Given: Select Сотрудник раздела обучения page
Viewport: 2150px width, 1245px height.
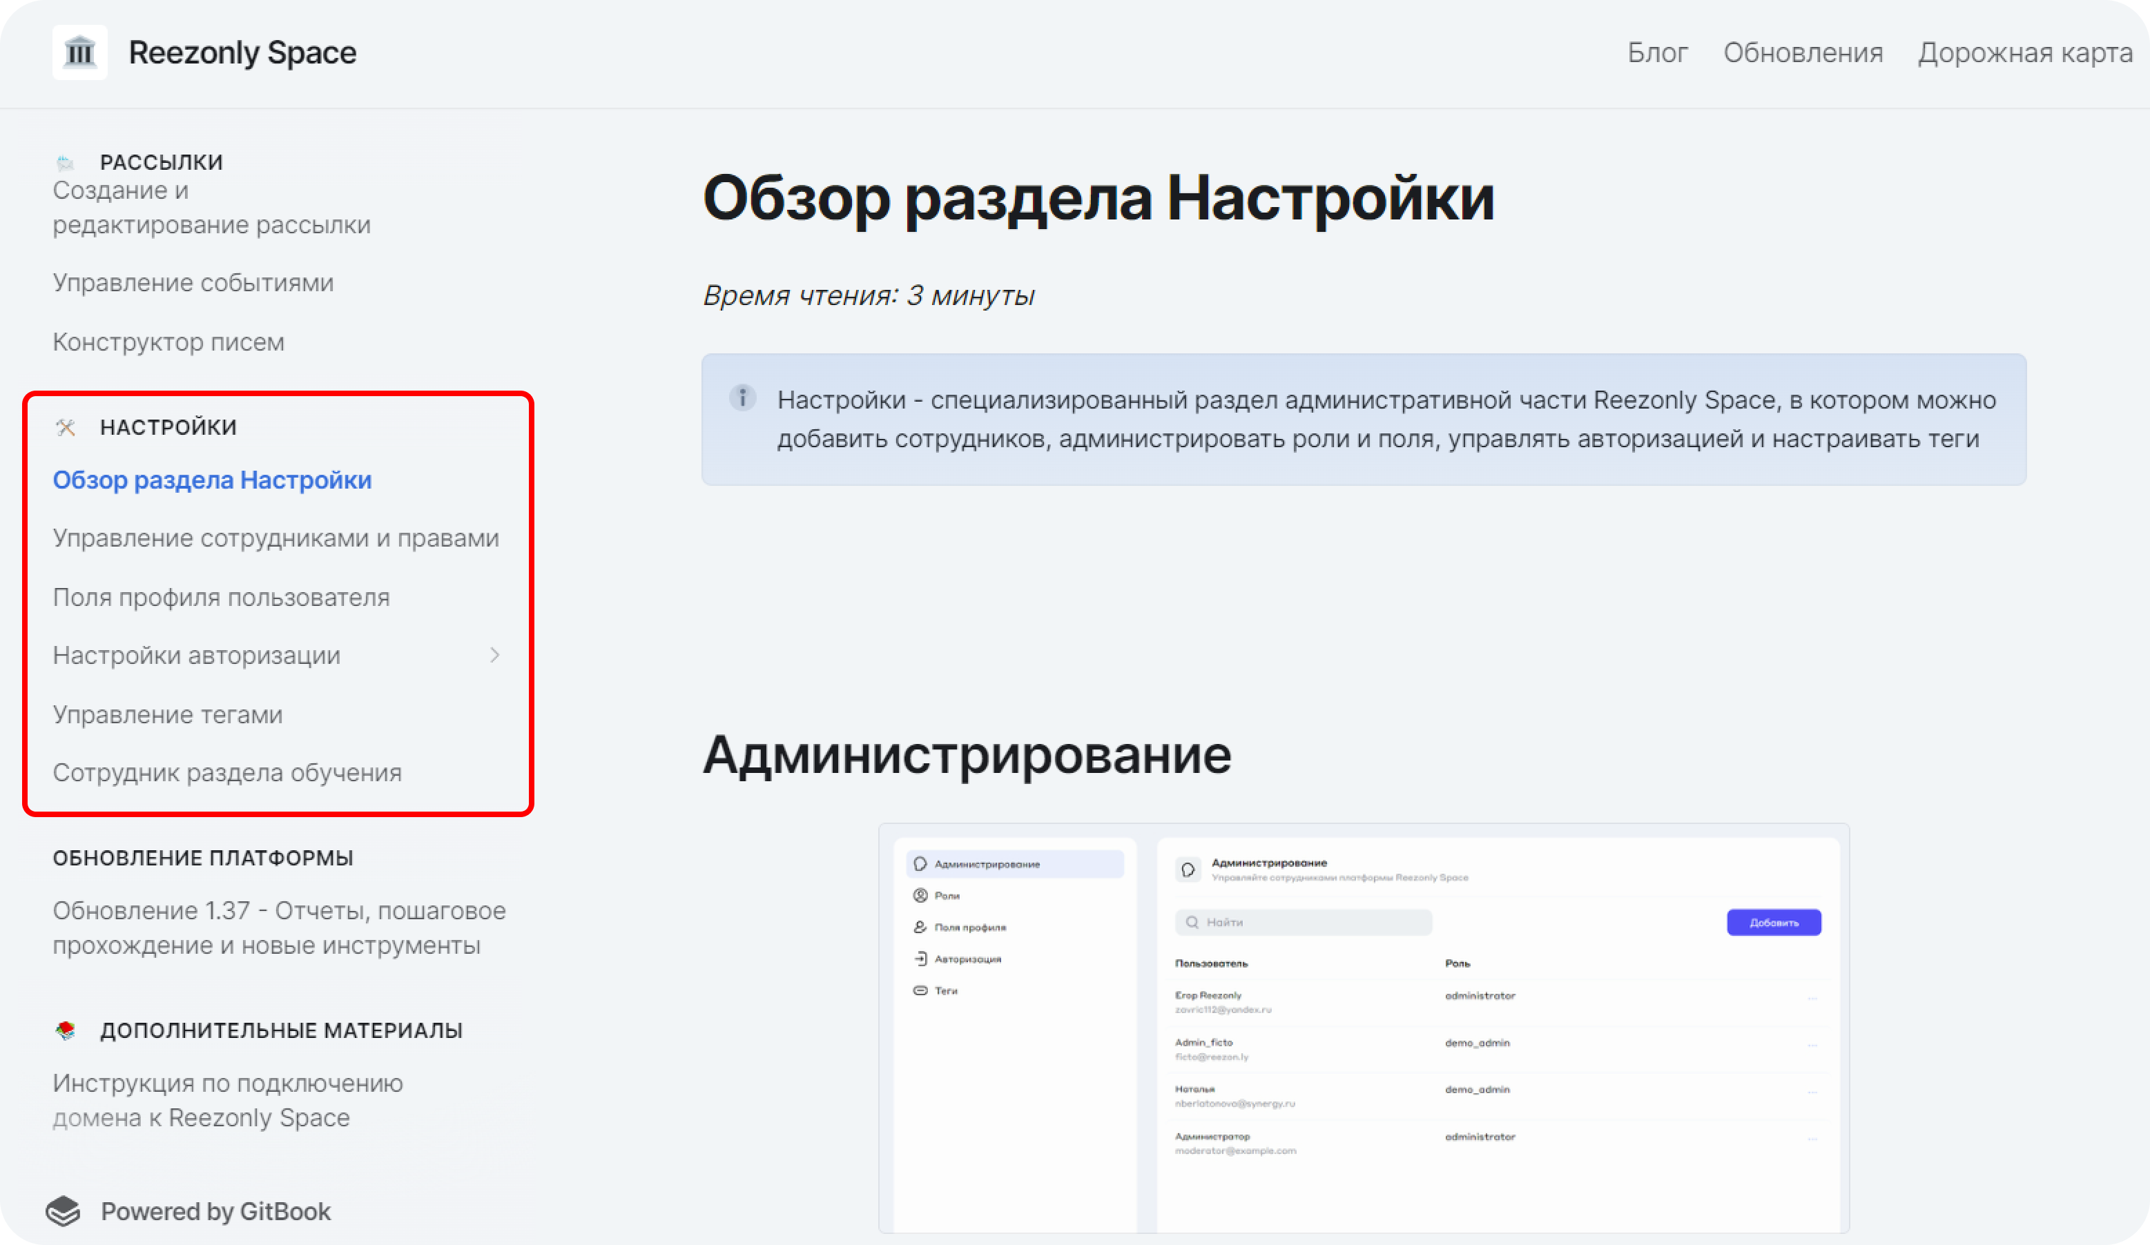Looking at the screenshot, I should [x=227, y=772].
